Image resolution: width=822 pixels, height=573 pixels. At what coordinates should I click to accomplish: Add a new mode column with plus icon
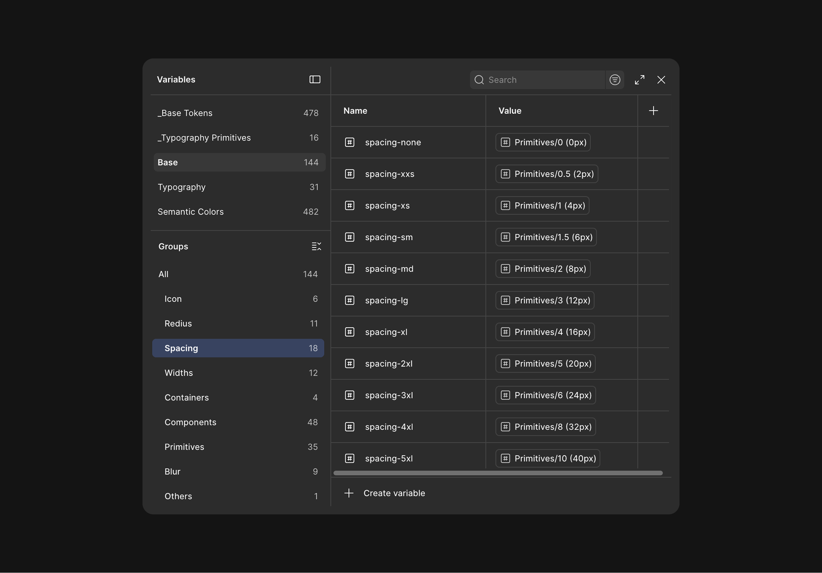tap(653, 111)
